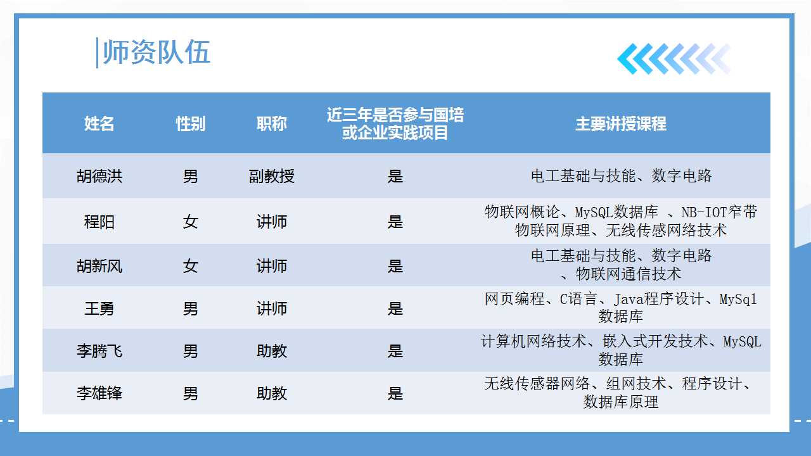The image size is (811, 456).
Task: Click the courses cell containing 组网技术
Action: (621, 393)
